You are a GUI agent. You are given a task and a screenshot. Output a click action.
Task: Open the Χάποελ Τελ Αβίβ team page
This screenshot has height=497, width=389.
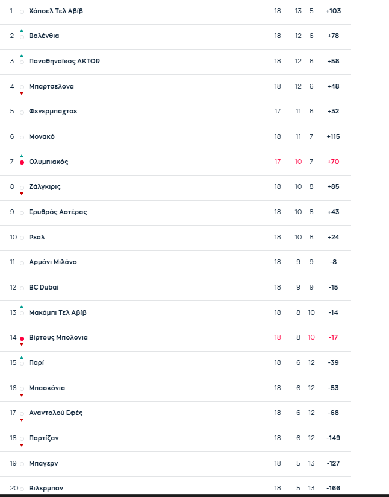click(x=55, y=11)
